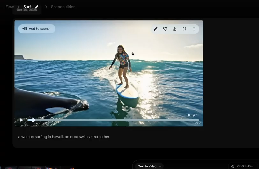
Task: Select the Surf project breadcrumb
Action: (27, 7)
